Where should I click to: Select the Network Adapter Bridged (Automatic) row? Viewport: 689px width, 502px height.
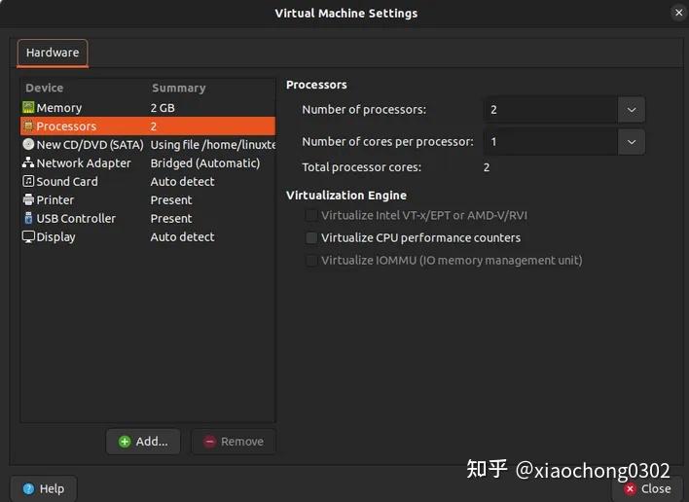[148, 162]
